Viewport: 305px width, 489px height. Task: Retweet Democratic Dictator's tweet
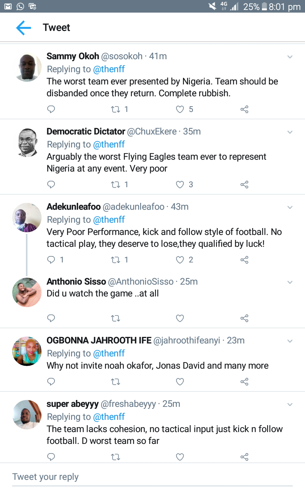pos(115,185)
